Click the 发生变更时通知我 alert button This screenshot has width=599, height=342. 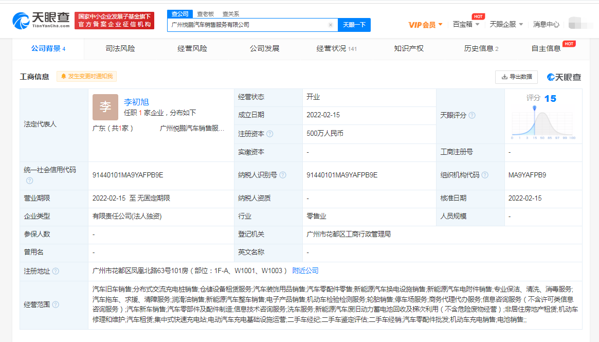tap(87, 77)
